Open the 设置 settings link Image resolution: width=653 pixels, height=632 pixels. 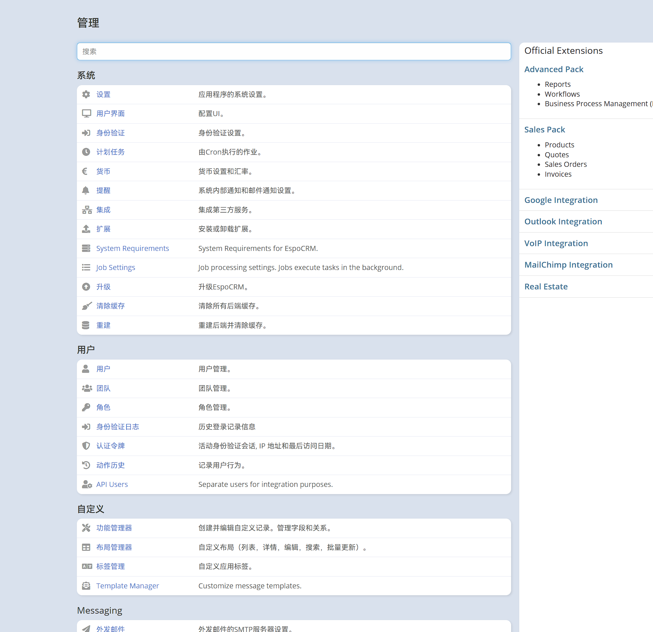pos(103,94)
